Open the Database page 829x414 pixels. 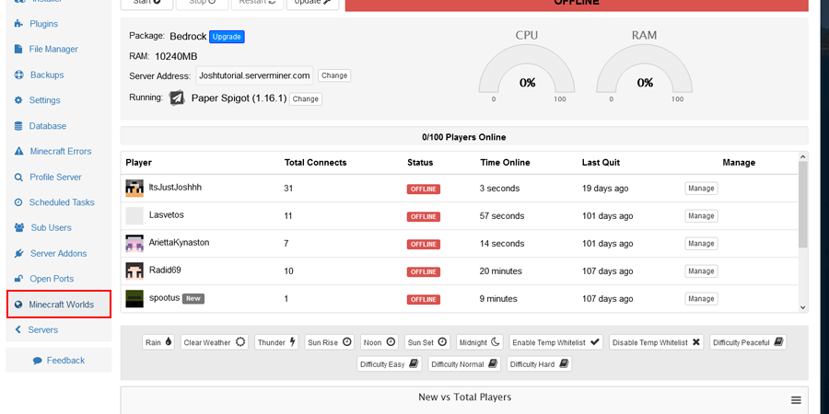pos(48,126)
